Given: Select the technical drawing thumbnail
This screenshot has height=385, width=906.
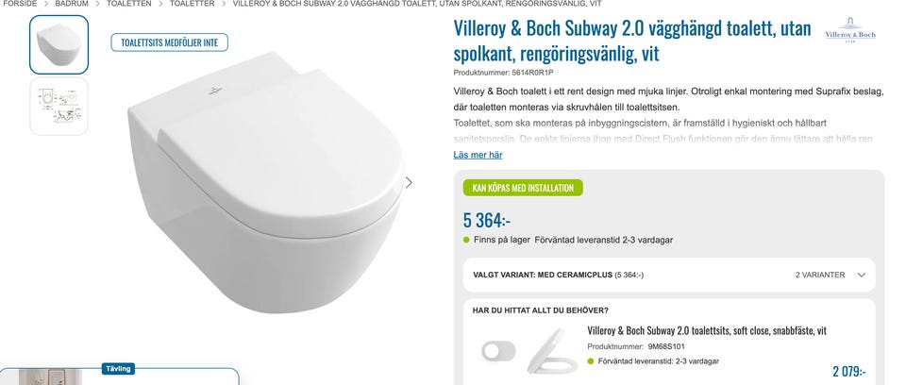Looking at the screenshot, I should [x=59, y=107].
